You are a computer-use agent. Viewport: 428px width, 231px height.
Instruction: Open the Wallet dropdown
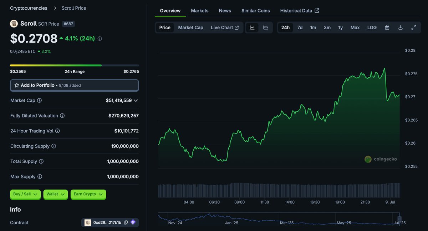pos(56,194)
